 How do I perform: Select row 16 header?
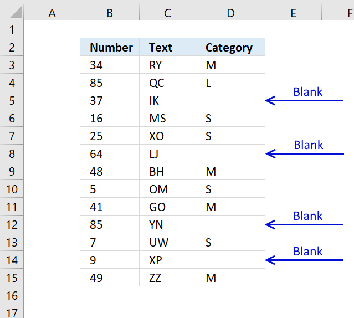click(12, 295)
